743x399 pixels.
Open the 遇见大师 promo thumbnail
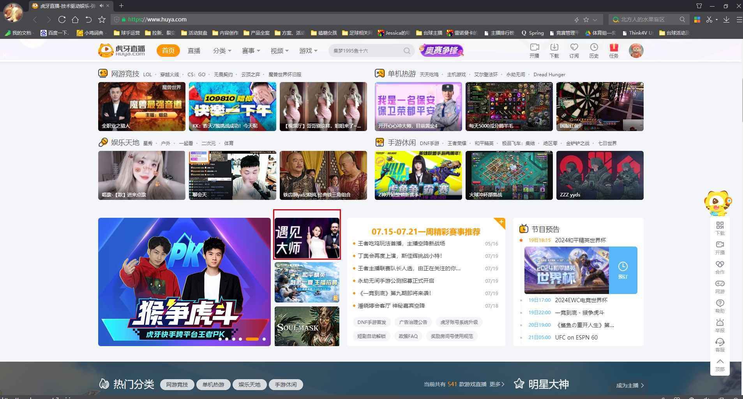click(x=307, y=238)
